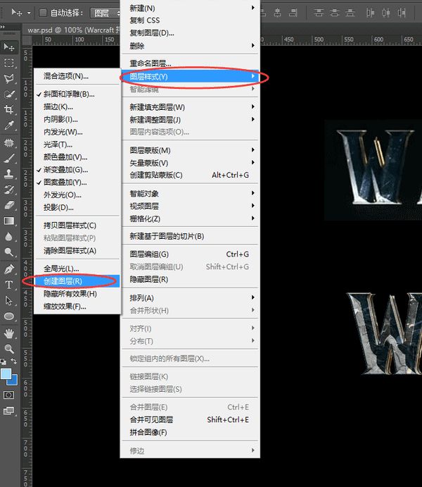Open Move tool preset picker arrow
The width and height of the screenshot is (422, 487).
point(29,13)
